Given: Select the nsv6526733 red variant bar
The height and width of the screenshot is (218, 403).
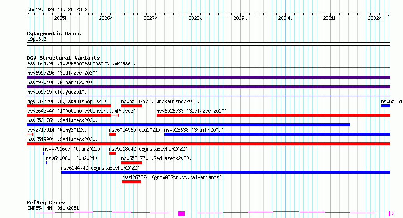Looking at the screenshot, I should tap(273, 115).
